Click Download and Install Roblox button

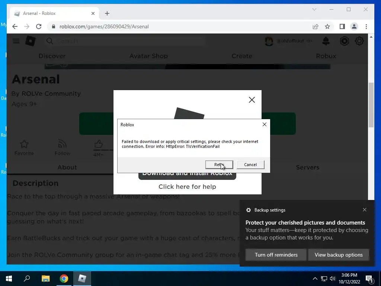click(x=187, y=176)
